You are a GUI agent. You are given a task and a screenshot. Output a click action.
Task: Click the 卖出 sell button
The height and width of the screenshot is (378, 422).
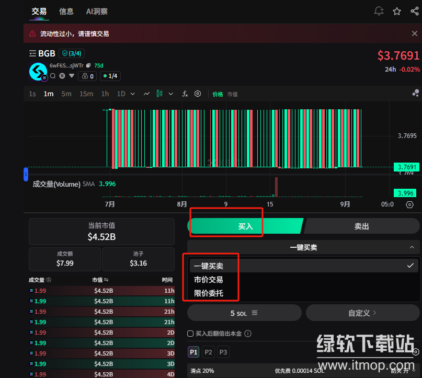(361, 226)
